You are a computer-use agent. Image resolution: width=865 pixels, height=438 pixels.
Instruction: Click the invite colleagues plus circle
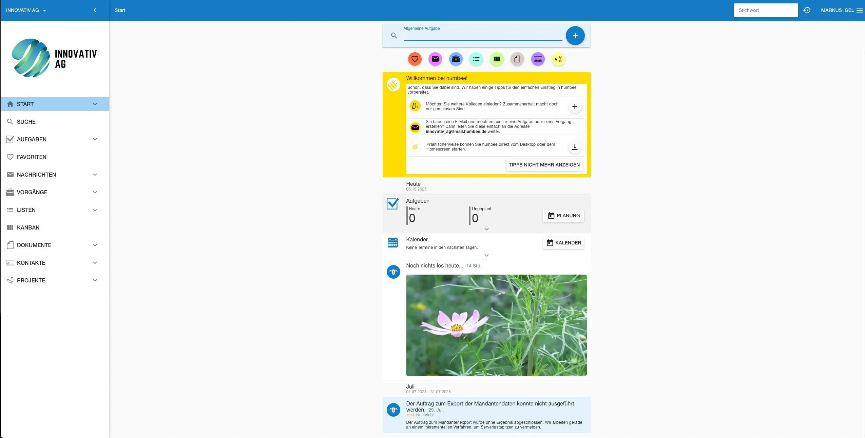click(575, 106)
